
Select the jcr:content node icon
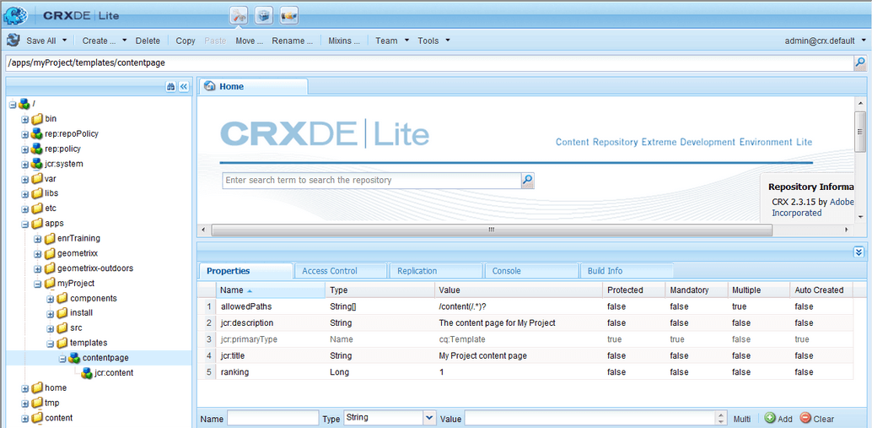click(x=87, y=373)
